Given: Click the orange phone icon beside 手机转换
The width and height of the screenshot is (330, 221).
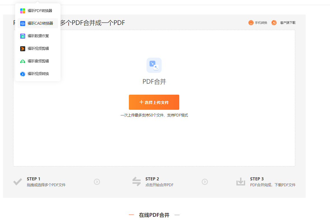Looking at the screenshot, I should click(251, 23).
